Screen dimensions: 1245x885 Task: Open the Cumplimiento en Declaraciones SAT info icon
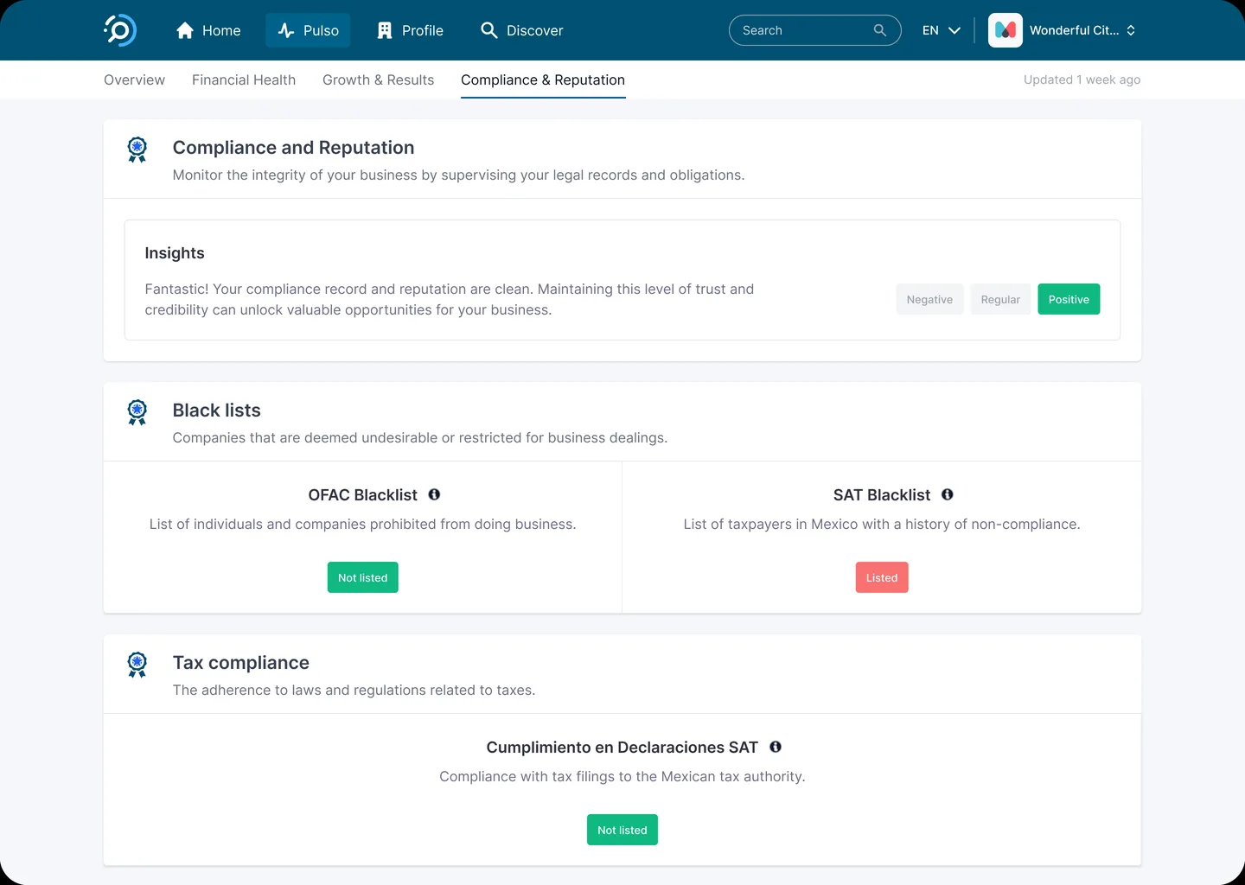pyautogui.click(x=776, y=747)
